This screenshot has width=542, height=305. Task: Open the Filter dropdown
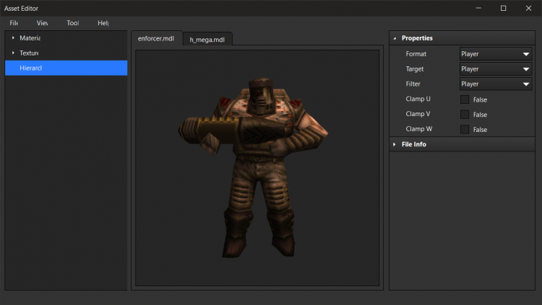pyautogui.click(x=496, y=84)
